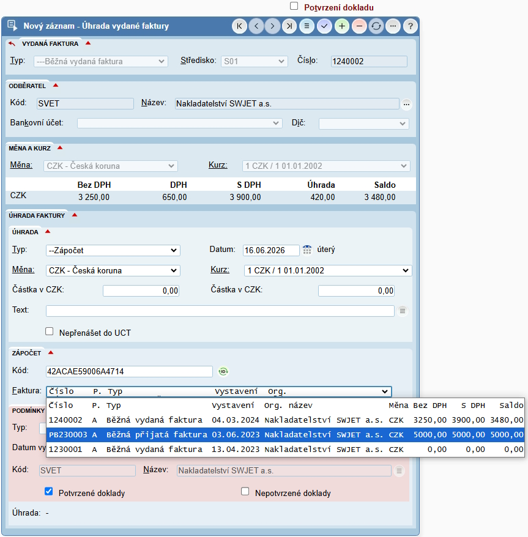This screenshot has height=537, width=528.
Task: Open calendar picker next to Datum
Action: [307, 250]
